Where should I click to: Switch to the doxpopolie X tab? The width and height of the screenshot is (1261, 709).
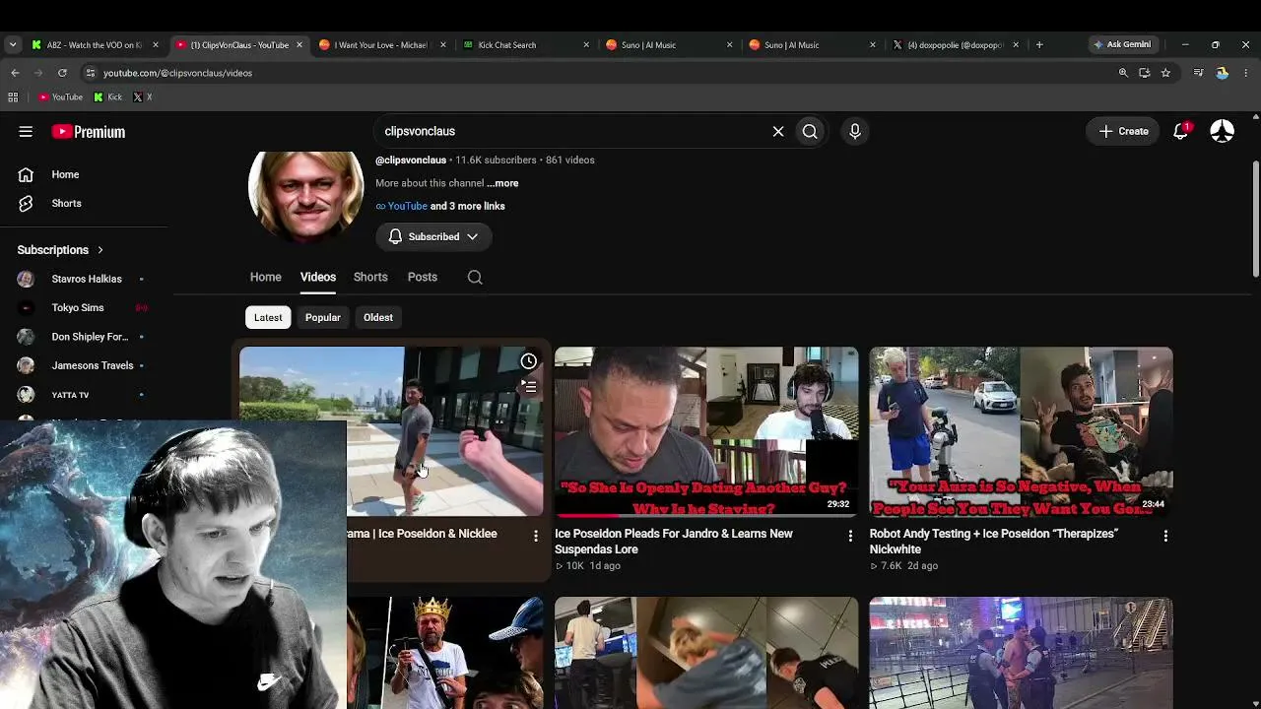[955, 44]
